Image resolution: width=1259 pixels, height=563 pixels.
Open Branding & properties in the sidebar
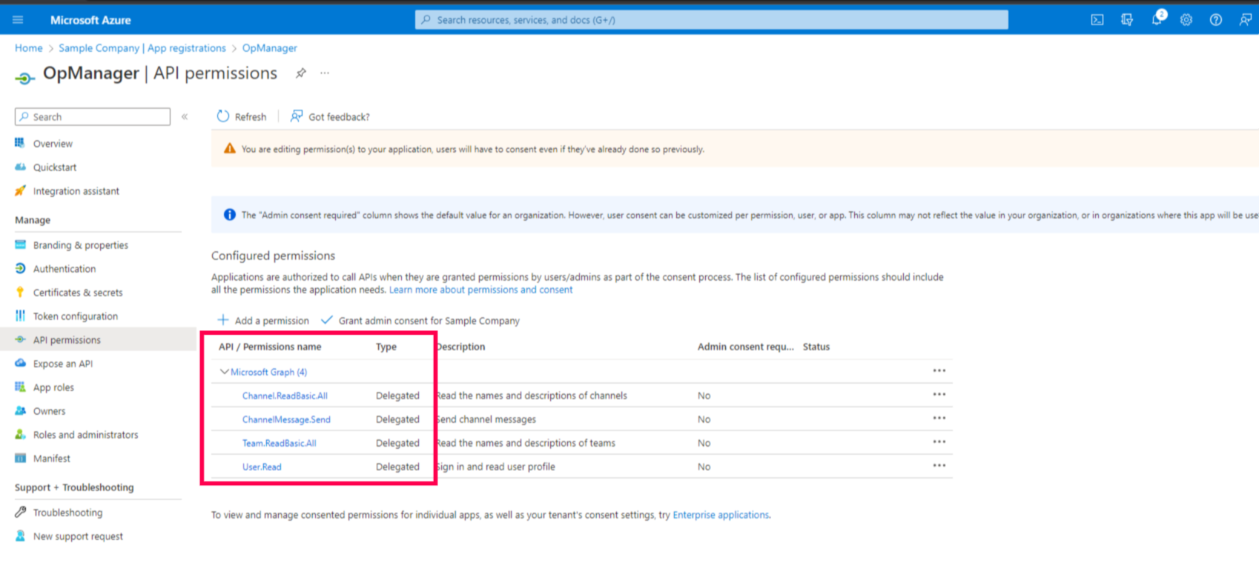[81, 245]
